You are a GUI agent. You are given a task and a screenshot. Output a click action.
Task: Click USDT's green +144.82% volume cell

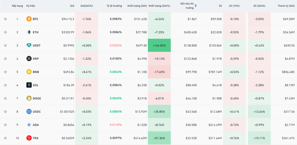pos(159,45)
